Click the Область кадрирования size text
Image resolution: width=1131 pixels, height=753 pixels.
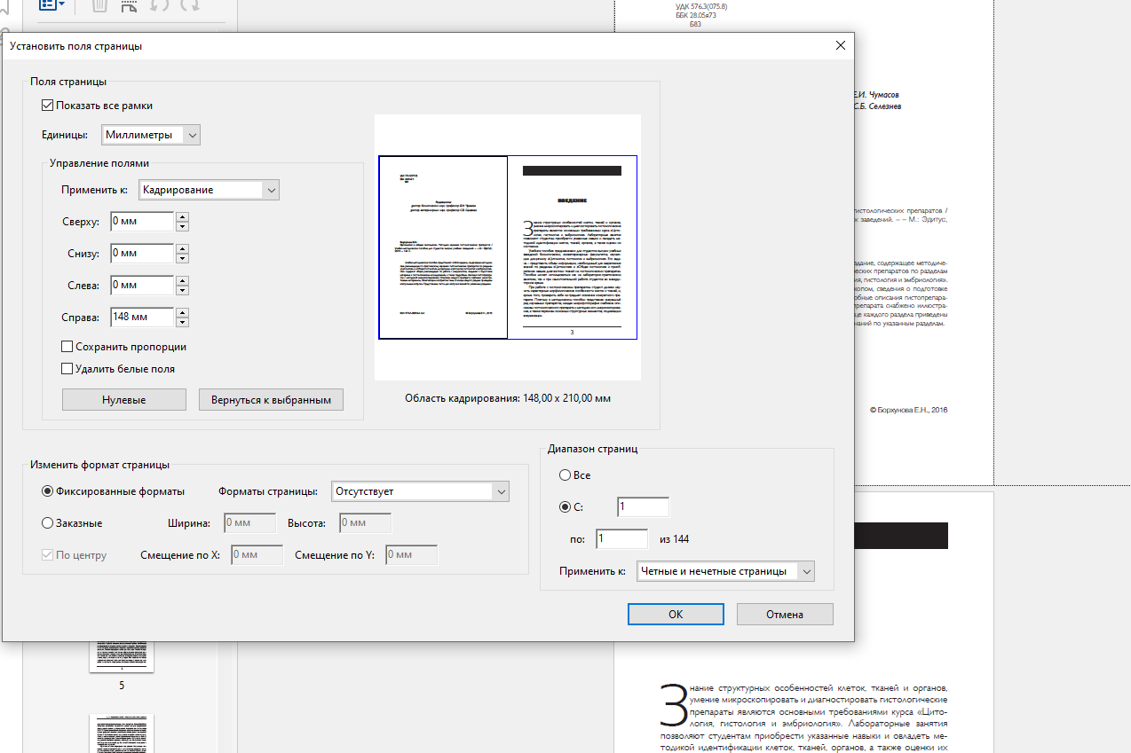[508, 398]
